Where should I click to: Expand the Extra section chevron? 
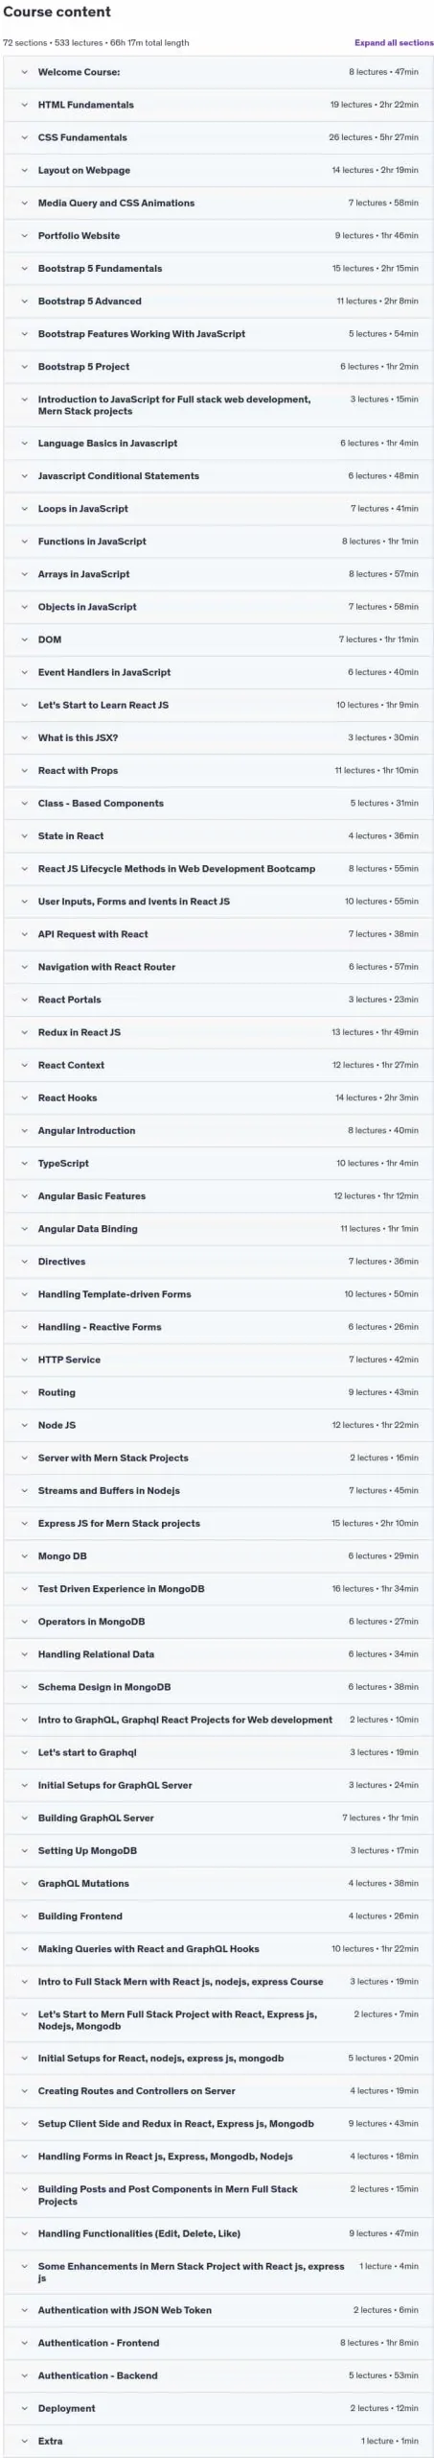25,2442
